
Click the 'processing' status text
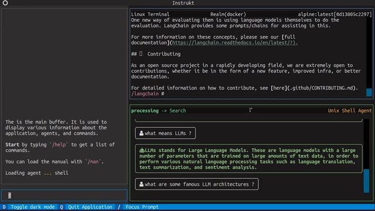(145, 111)
